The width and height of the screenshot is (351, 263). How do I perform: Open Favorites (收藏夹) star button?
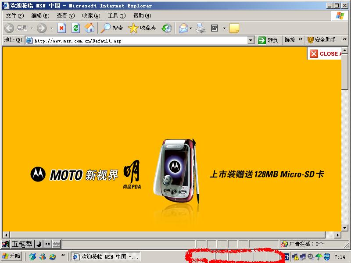(x=142, y=28)
